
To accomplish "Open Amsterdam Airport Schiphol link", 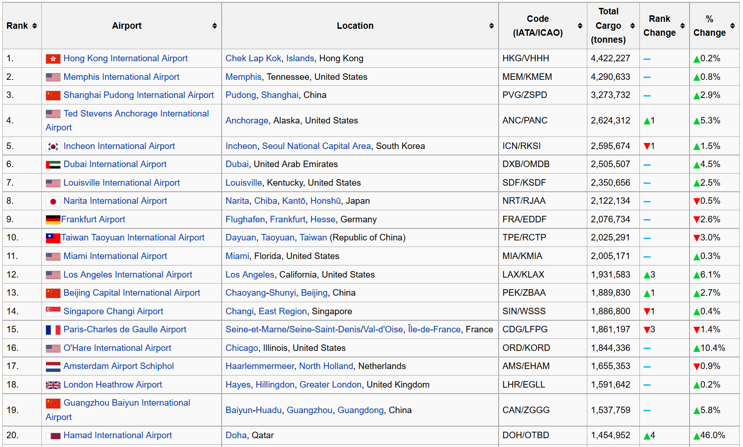I will 118,366.
